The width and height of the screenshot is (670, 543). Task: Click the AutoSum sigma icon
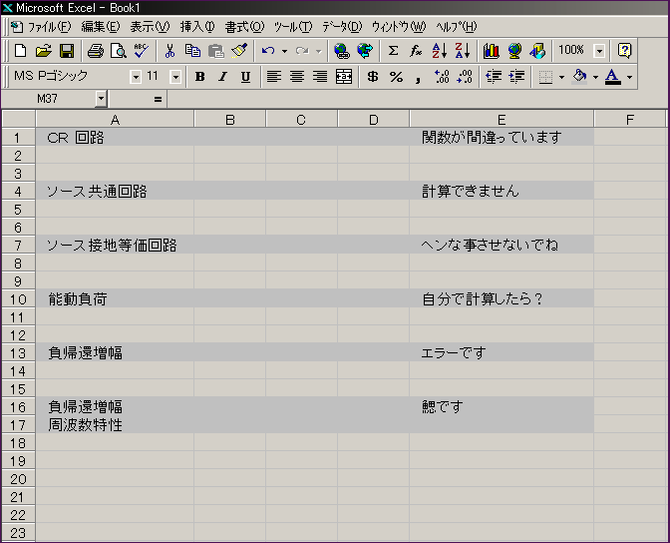coord(393,50)
